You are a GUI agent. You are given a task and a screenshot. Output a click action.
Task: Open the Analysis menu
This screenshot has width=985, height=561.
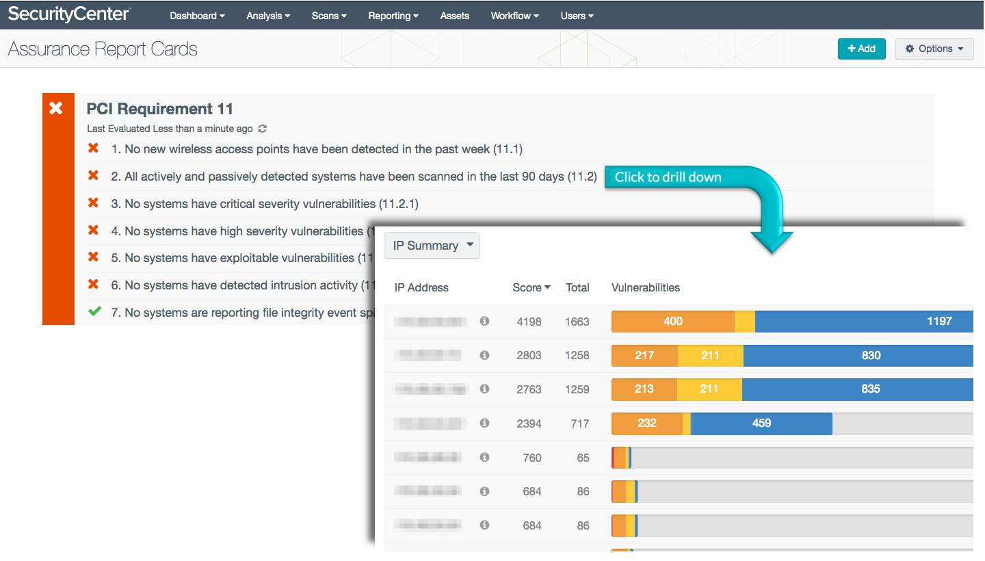point(268,16)
